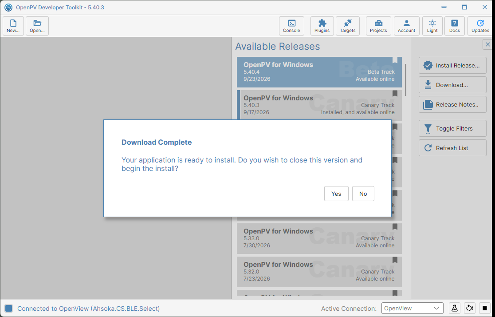Open Release Notes
The image size is (495, 317).
[452, 105]
